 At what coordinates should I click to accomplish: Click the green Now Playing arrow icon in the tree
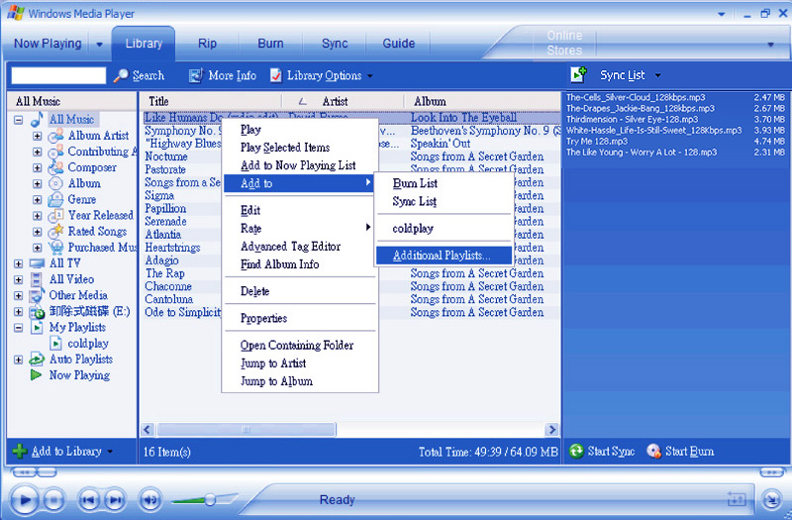[36, 375]
